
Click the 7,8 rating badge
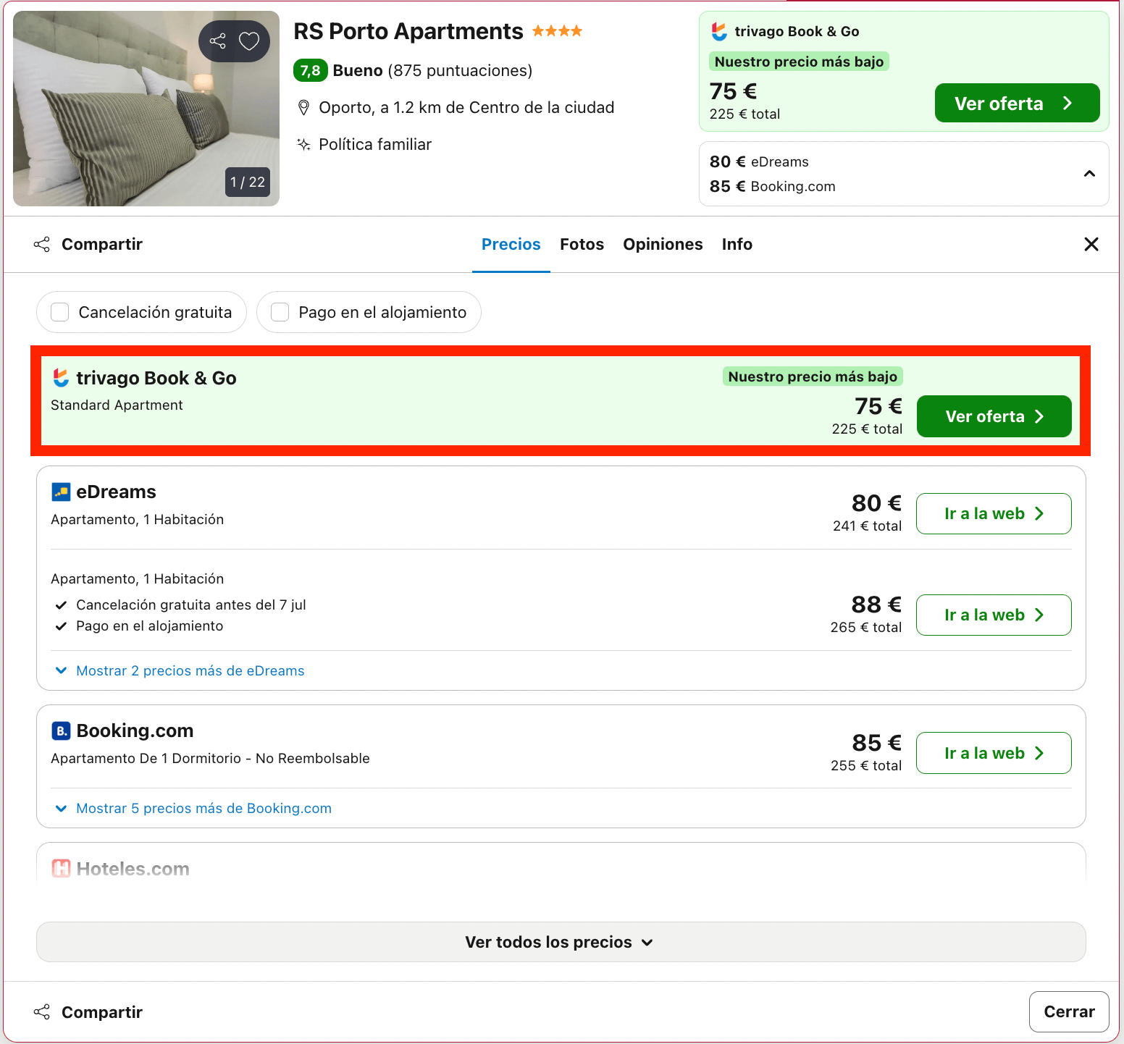pos(311,70)
